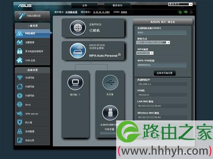
Task: Click the SSID ASUS link in header
Action: pyautogui.click(x=124, y=12)
